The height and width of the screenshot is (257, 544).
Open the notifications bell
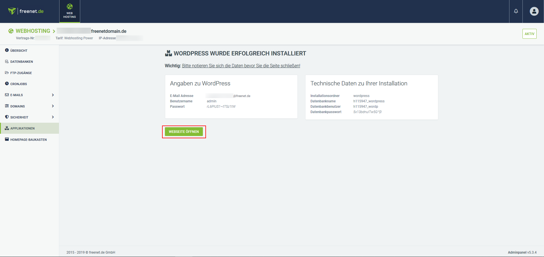[516, 11]
